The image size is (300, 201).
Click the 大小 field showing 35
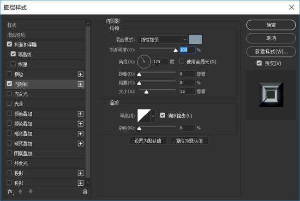[187, 91]
